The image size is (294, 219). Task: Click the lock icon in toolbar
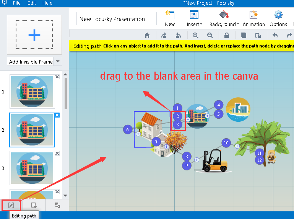[227, 35]
